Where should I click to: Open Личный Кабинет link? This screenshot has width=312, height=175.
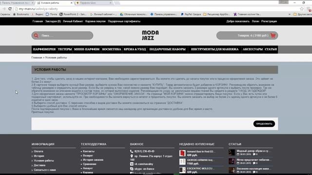[x=73, y=21]
